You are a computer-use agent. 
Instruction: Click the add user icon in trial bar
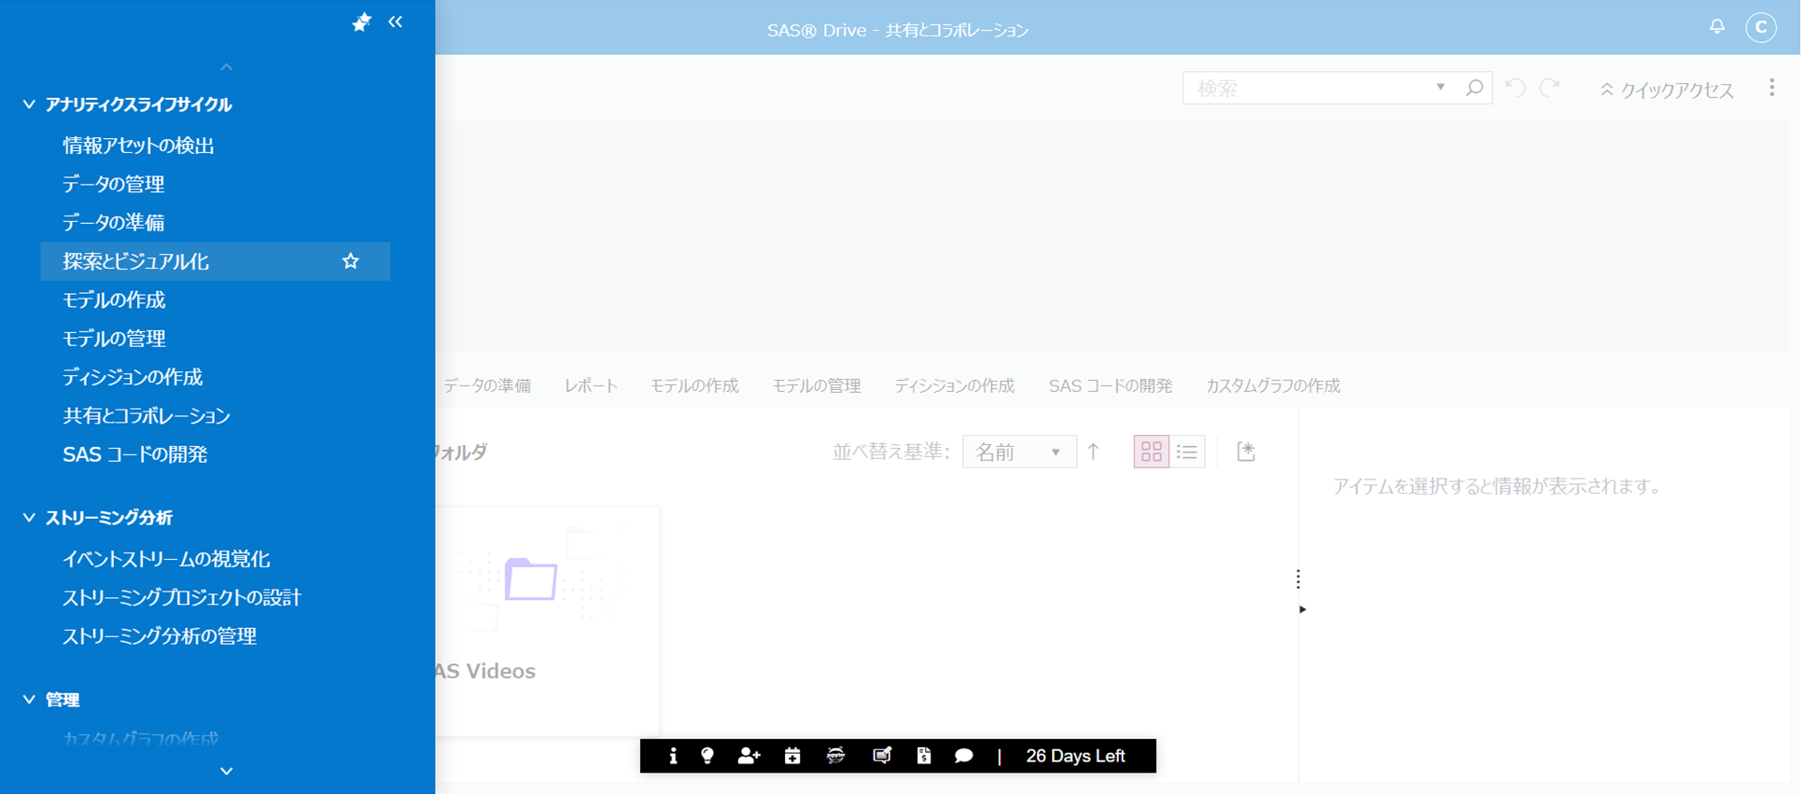tap(749, 756)
